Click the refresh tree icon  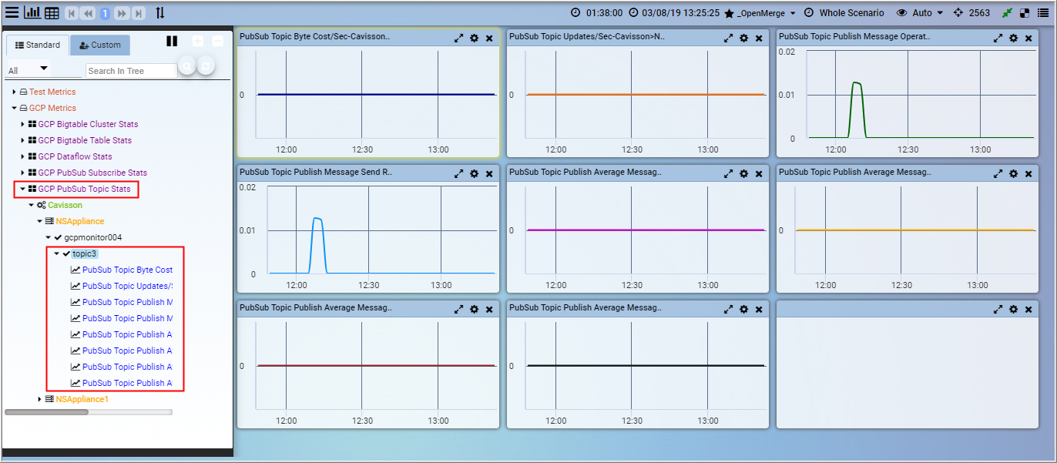click(206, 66)
